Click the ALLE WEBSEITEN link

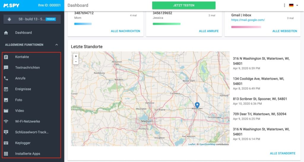(x=285, y=31)
